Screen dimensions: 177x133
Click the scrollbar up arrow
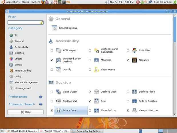point(175,15)
